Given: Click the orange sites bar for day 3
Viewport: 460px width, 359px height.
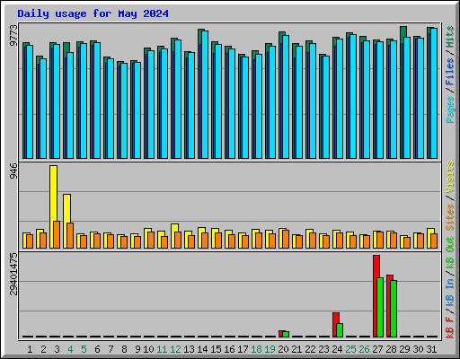Looking at the screenshot, I should click(57, 234).
